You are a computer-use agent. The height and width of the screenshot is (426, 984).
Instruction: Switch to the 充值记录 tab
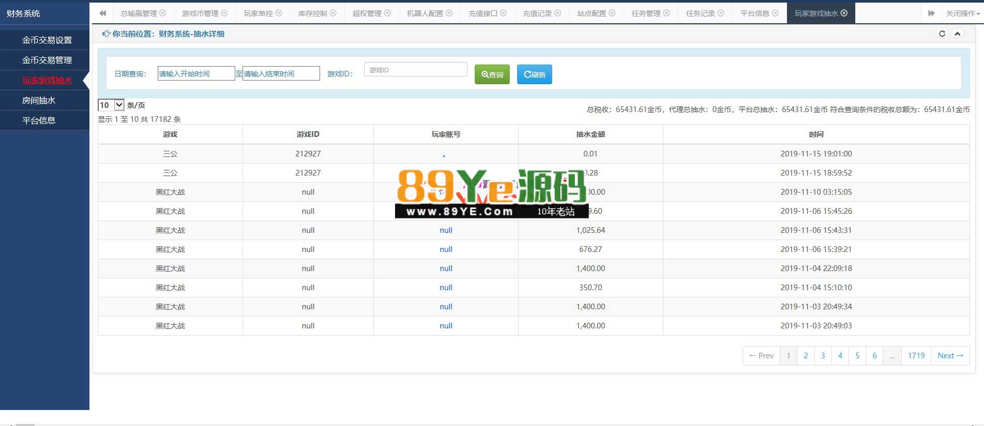537,13
